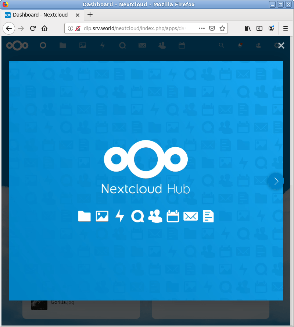294x327 pixels.
Task: Open the Calendar app icon
Action: (182, 45)
